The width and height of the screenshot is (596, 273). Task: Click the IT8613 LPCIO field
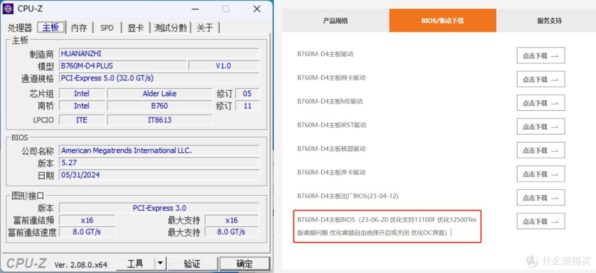pos(159,120)
